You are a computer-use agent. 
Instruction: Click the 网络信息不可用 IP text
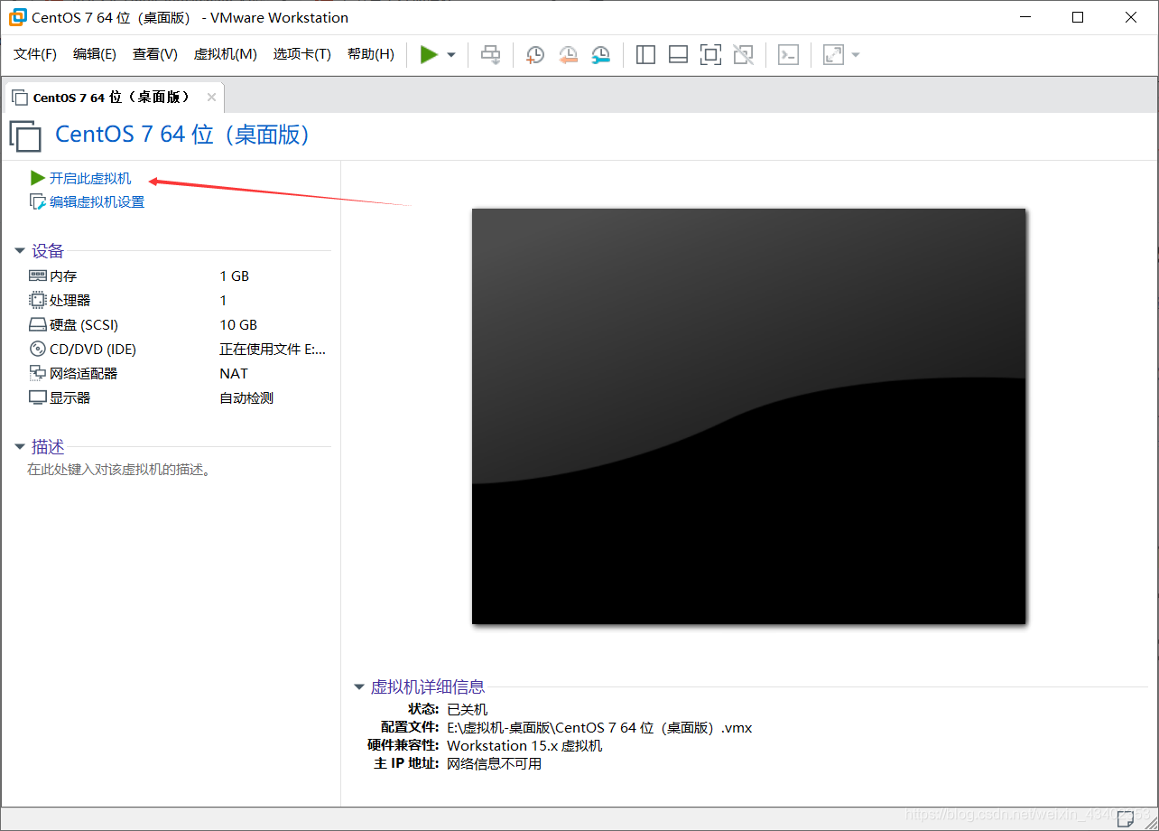495,764
